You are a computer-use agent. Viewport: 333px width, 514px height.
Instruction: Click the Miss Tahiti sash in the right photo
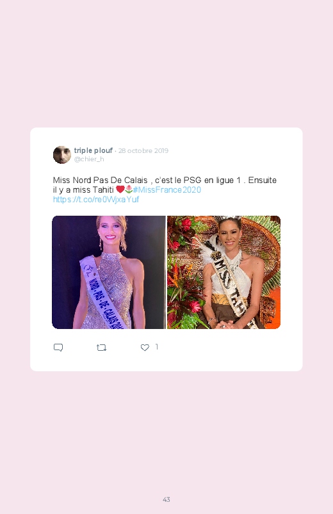pyautogui.click(x=230, y=289)
